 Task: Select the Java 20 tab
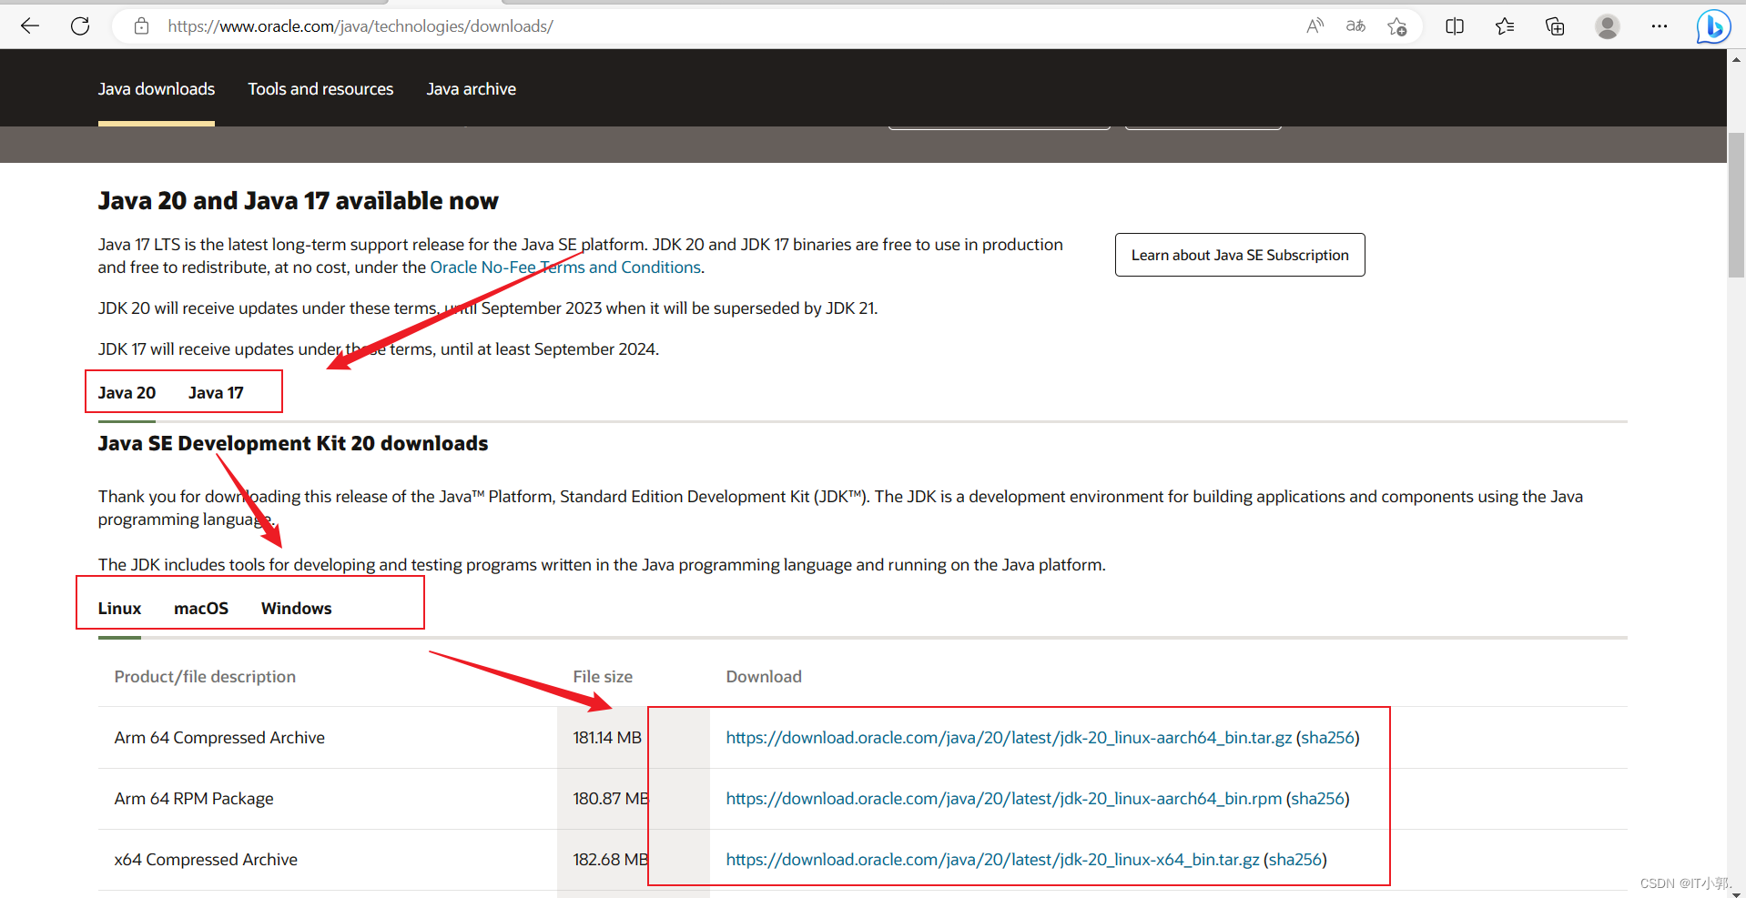coord(127,393)
